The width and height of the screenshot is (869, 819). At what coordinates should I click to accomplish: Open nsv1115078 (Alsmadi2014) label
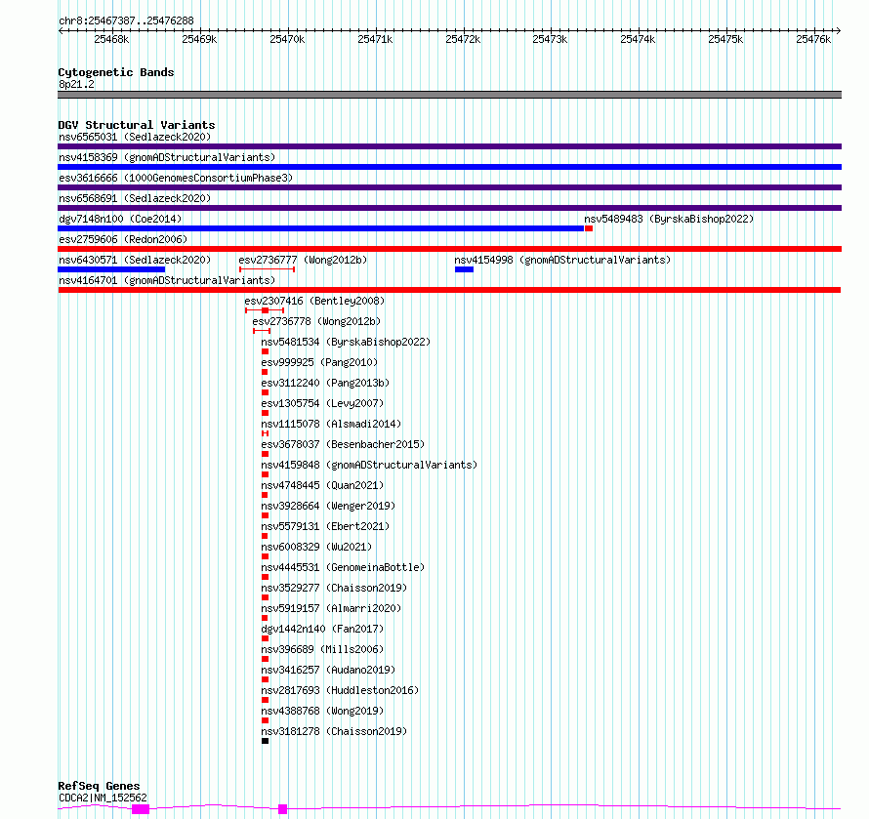click(x=331, y=424)
